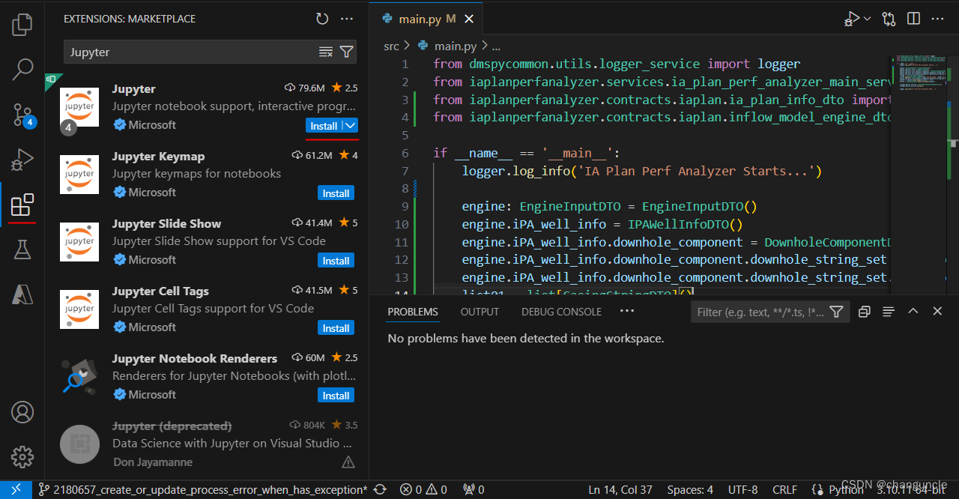Collapse all problems in panel

(864, 312)
